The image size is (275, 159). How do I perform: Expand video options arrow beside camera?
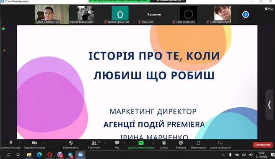44,143
